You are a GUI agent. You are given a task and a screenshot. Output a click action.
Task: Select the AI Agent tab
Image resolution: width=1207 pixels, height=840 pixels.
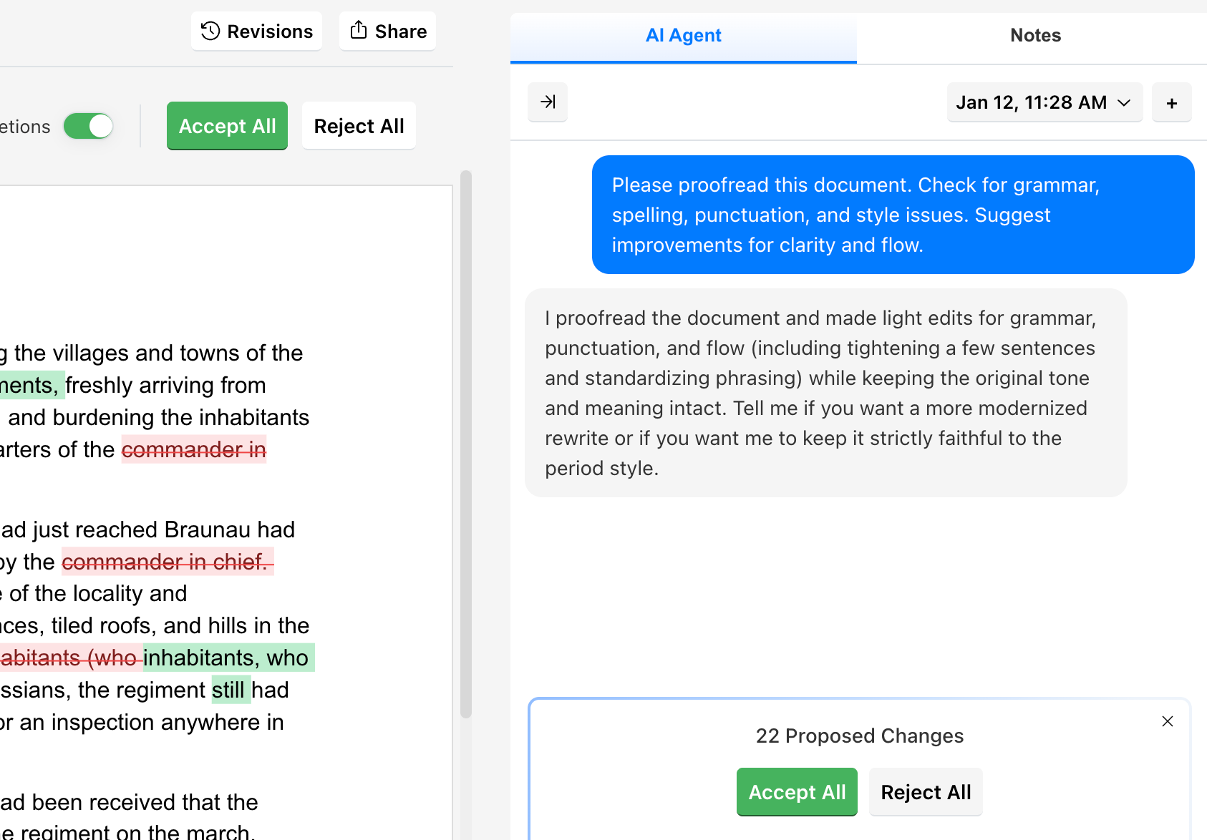tap(683, 34)
